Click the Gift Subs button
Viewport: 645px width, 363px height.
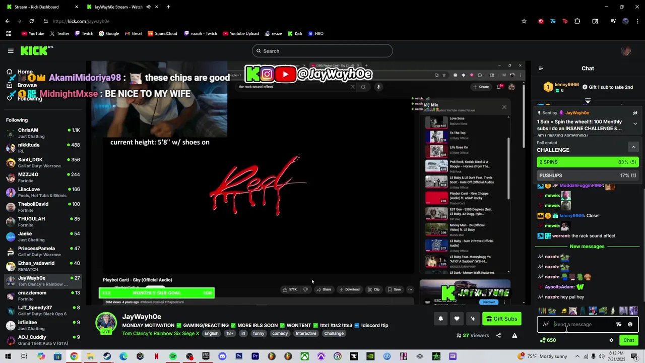pos(501,319)
